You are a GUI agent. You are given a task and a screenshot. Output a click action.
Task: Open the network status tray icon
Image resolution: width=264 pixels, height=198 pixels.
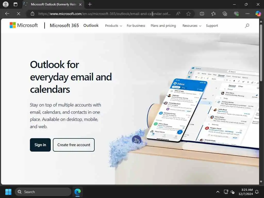pos(226,192)
